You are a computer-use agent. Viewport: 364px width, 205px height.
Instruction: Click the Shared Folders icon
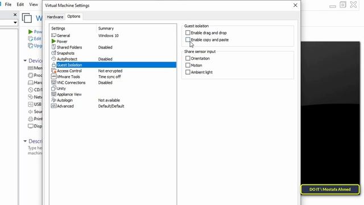tap(53, 47)
